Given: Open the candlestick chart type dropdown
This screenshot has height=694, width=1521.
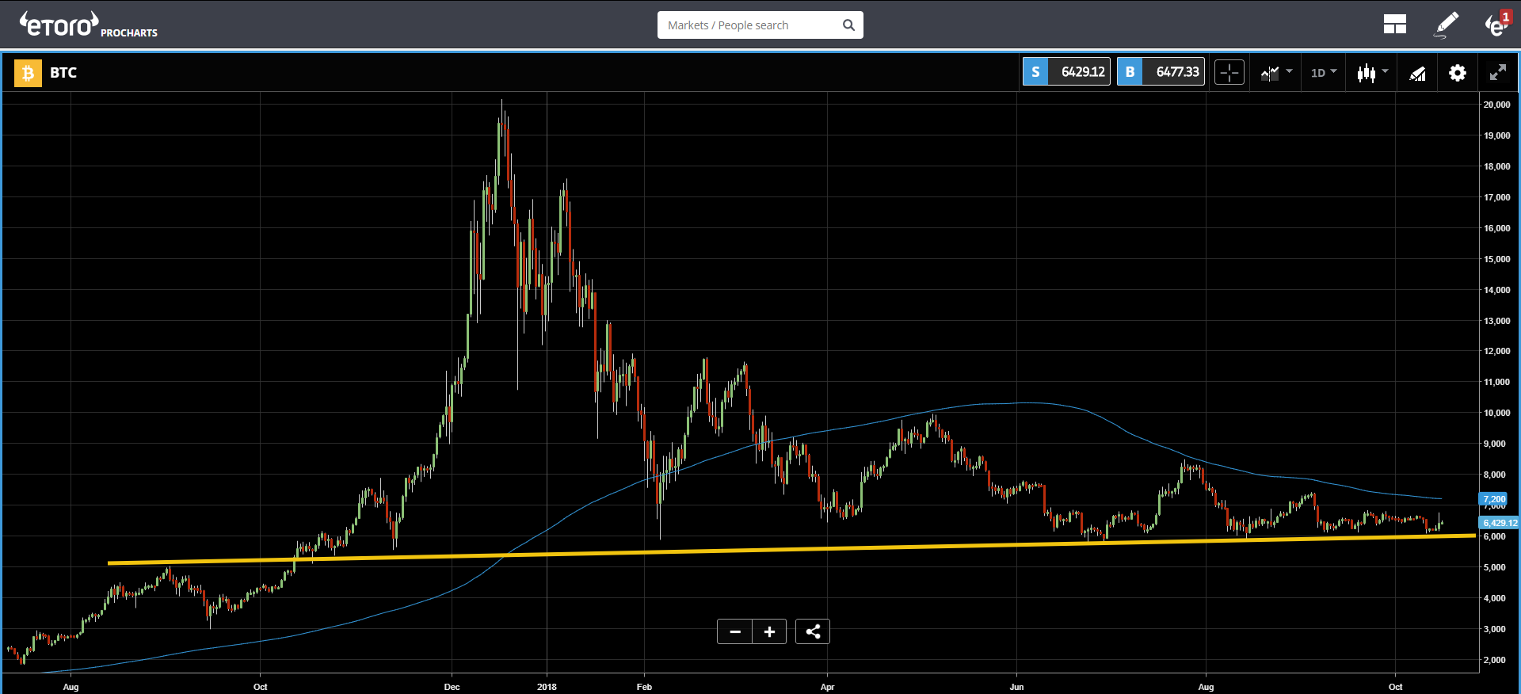Looking at the screenshot, I should coord(1372,73).
